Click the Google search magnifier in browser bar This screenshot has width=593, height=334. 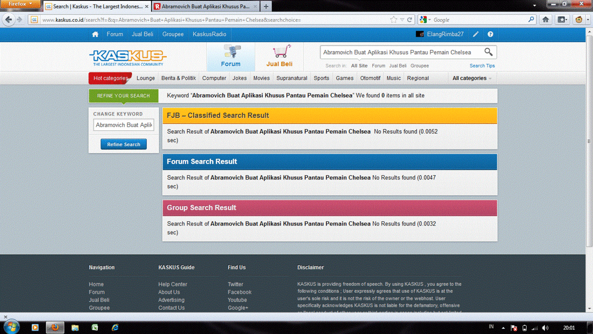tap(531, 20)
